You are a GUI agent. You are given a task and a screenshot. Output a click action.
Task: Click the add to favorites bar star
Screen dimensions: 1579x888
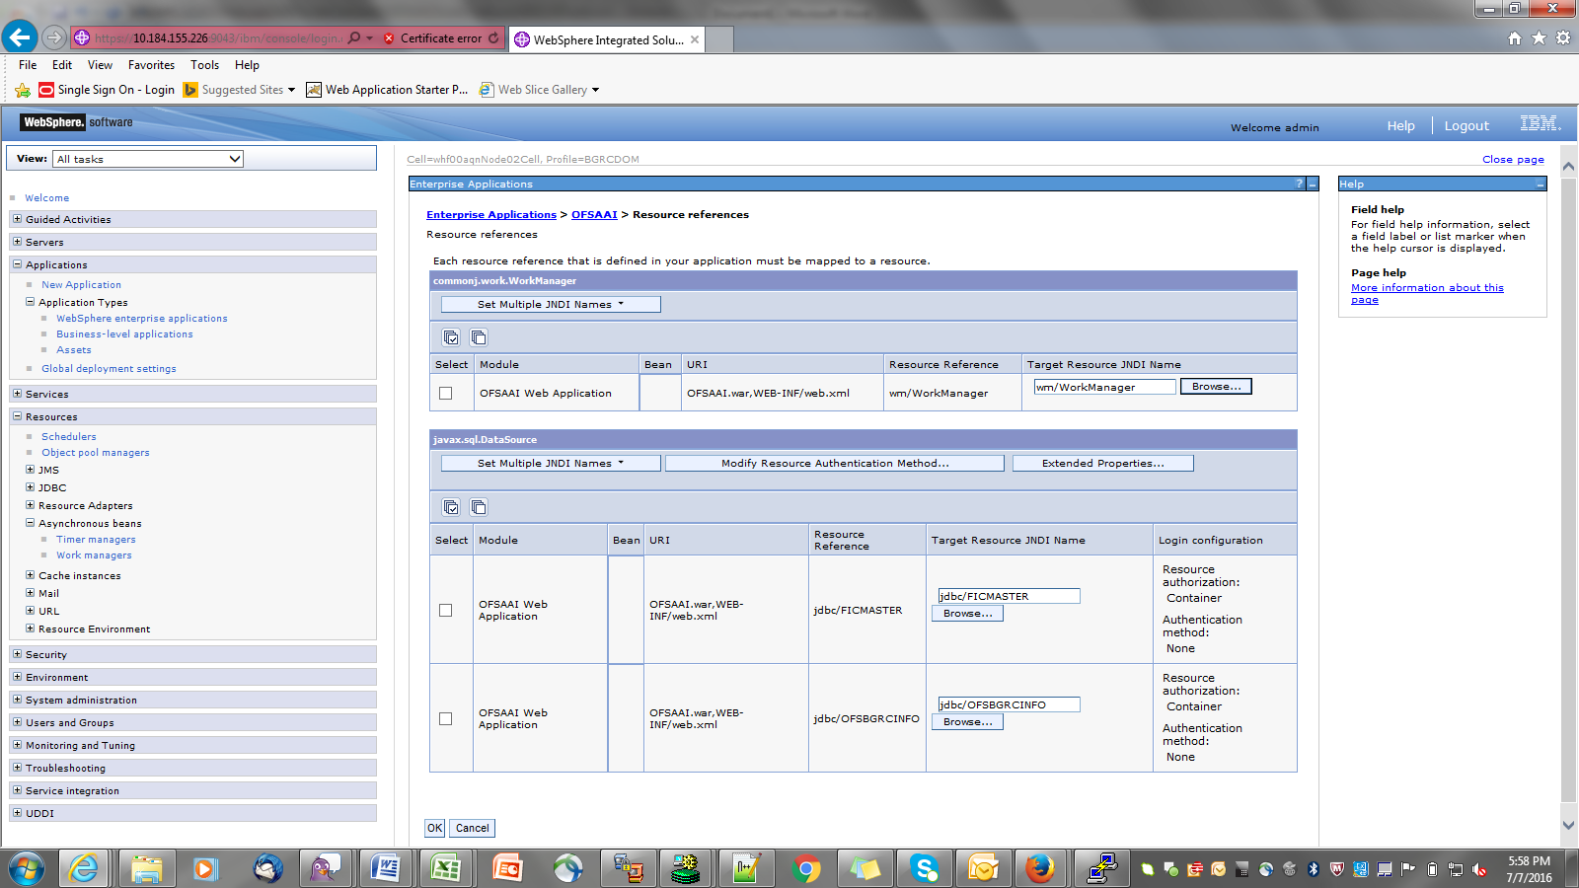(x=23, y=90)
